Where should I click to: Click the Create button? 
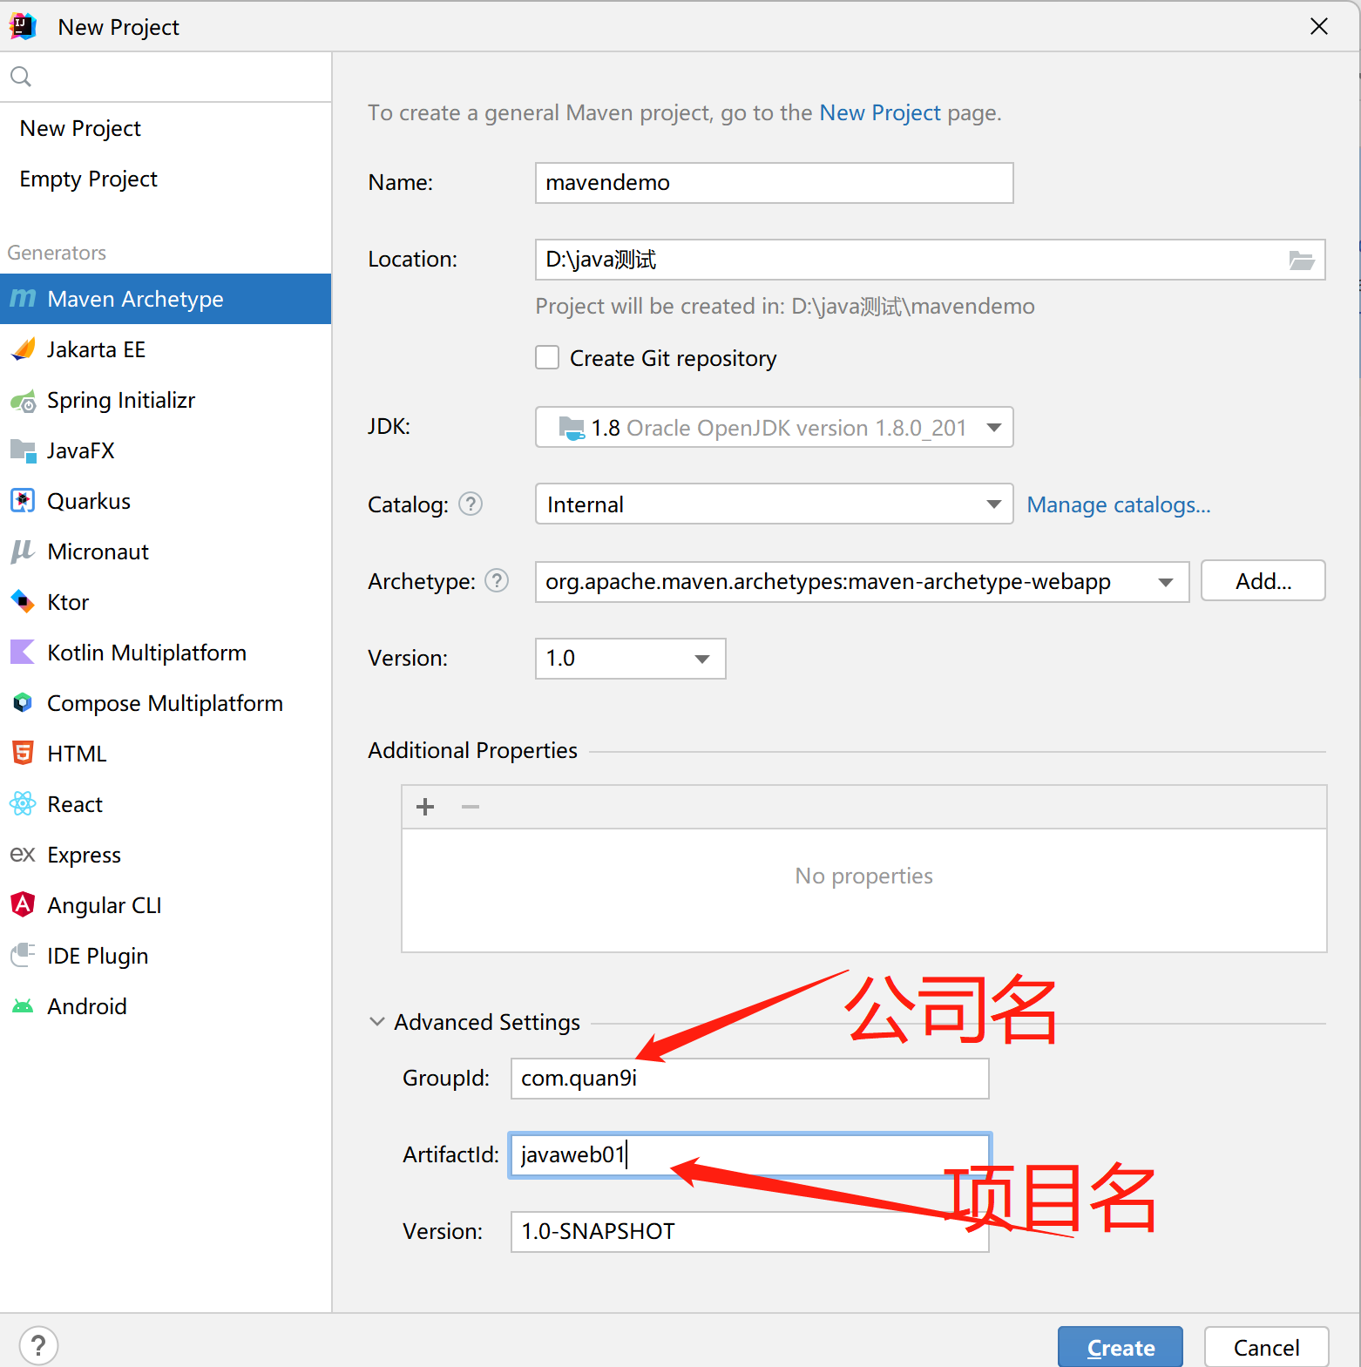click(x=1121, y=1347)
